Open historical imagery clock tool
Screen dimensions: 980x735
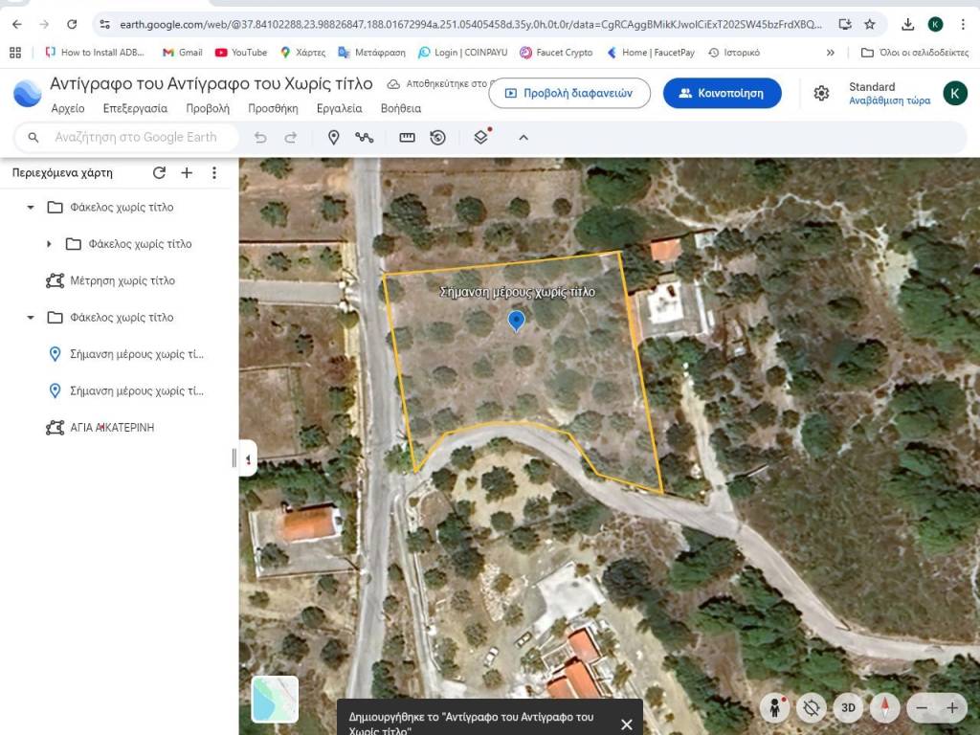[x=437, y=138]
